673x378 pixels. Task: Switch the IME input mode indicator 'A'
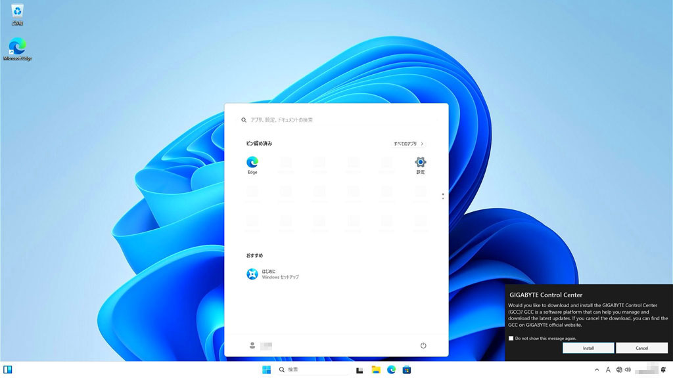(608, 370)
